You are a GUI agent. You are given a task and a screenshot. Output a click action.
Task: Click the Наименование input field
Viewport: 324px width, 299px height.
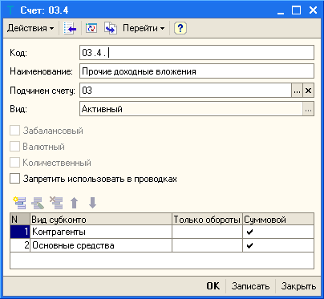click(196, 71)
